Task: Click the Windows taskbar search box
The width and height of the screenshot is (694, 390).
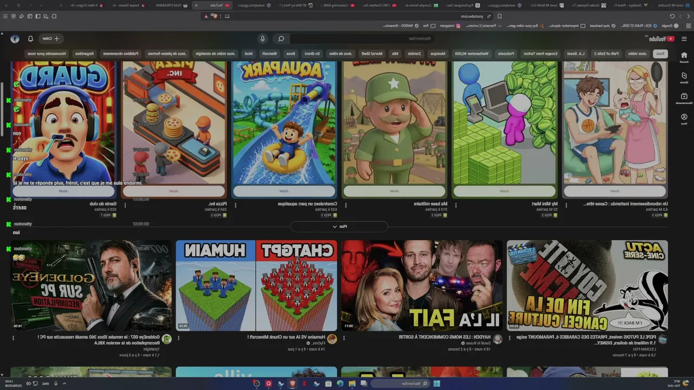Action: (401, 383)
